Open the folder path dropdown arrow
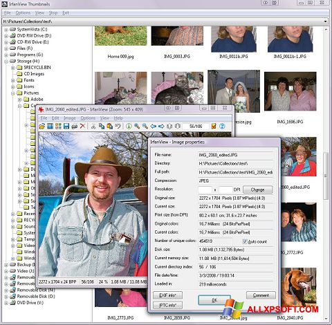The height and width of the screenshot is (325, 332). 325,21
